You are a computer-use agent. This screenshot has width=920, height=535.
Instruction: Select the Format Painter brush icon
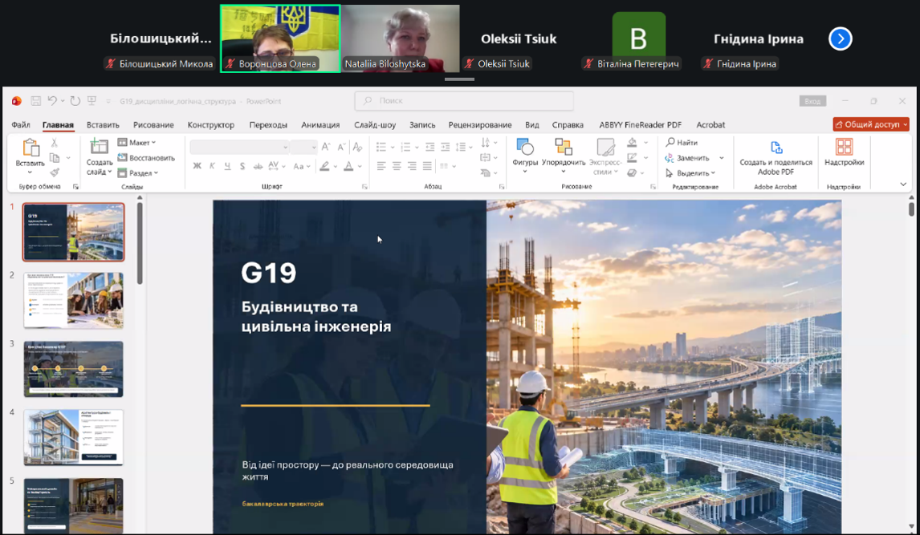tap(55, 172)
